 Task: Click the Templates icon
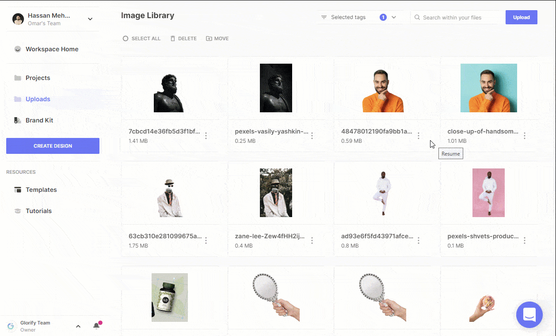pos(18,190)
